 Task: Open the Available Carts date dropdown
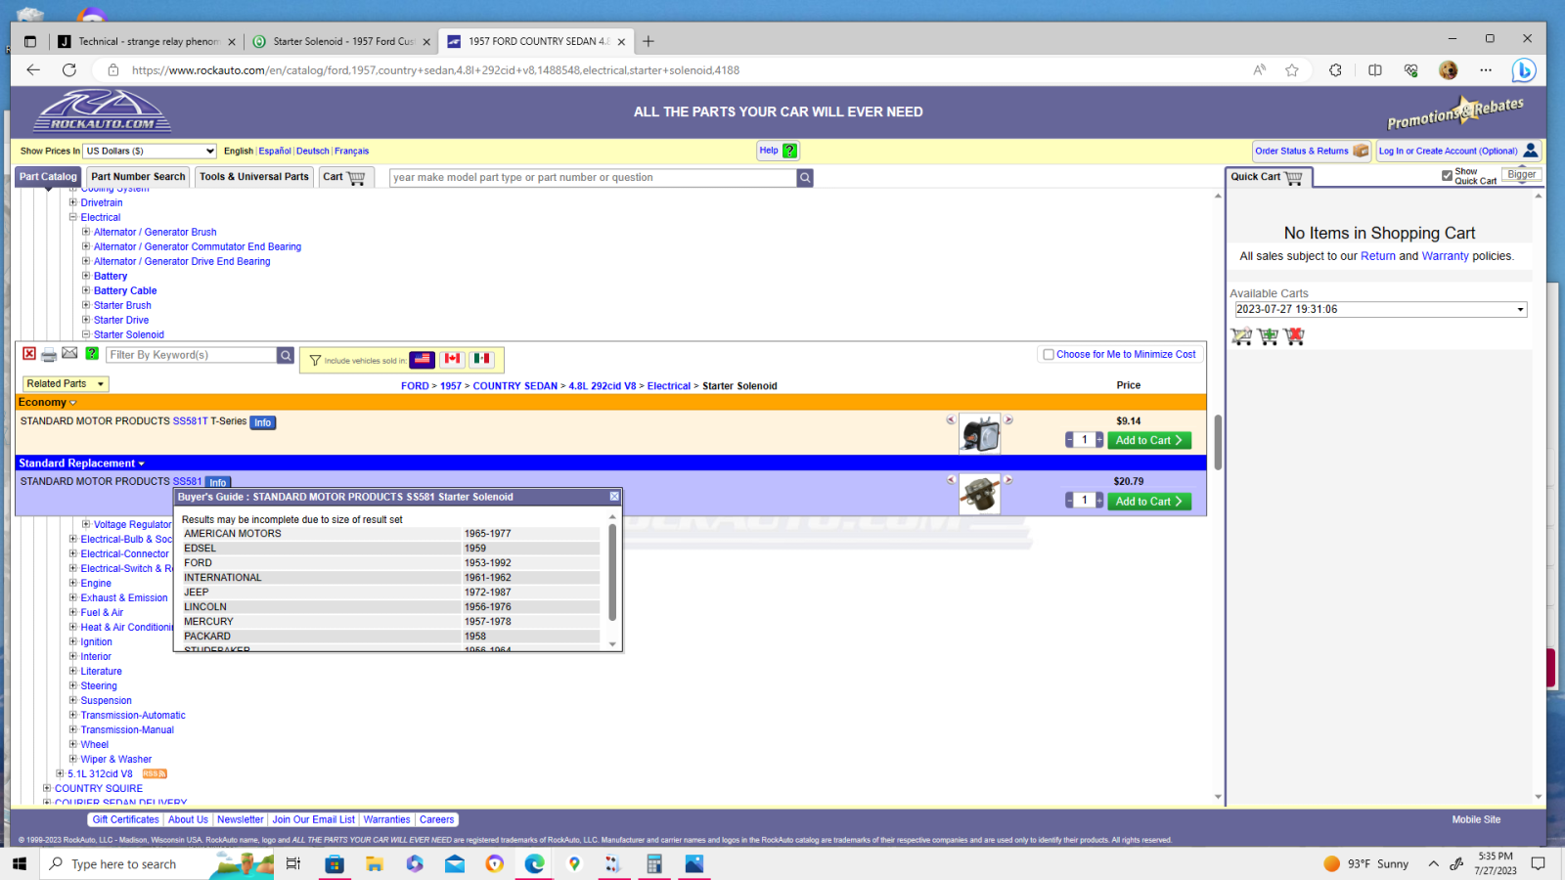(1380, 309)
